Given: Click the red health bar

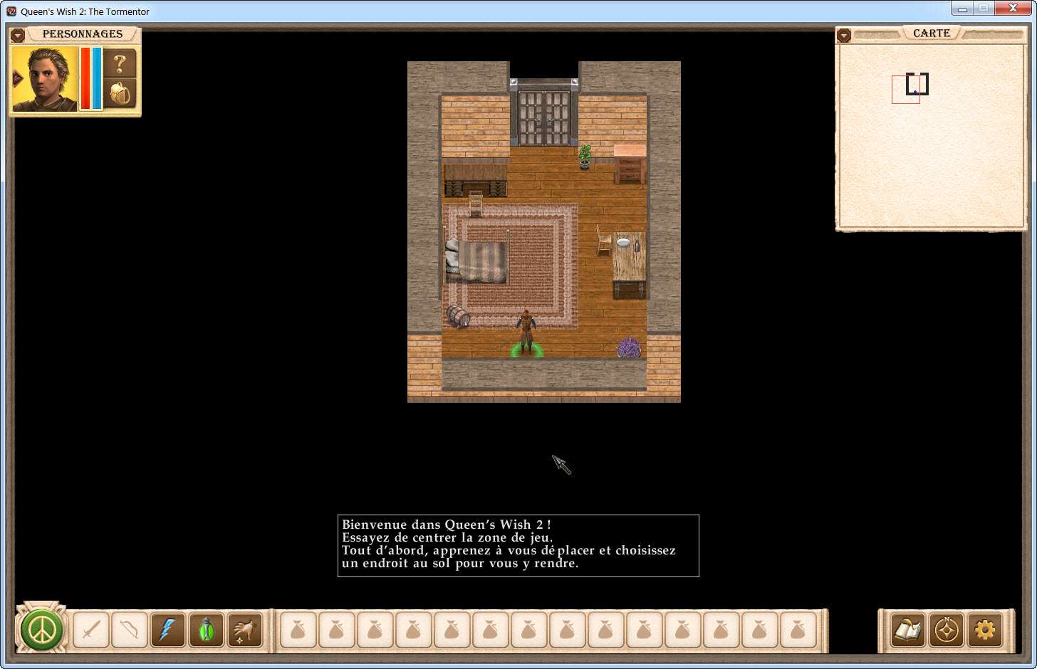Looking at the screenshot, I should [x=85, y=78].
